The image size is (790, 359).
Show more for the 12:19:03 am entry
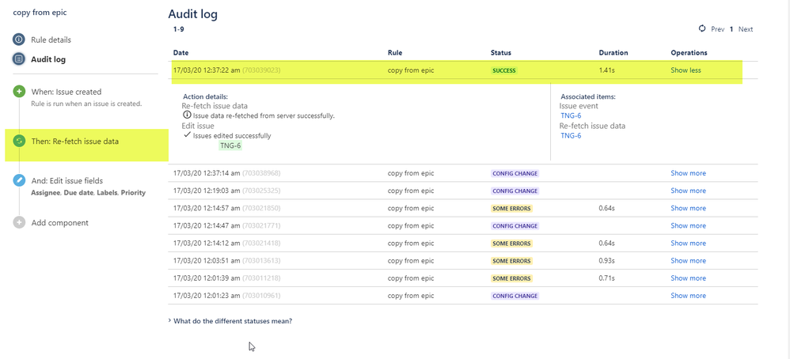coord(688,191)
